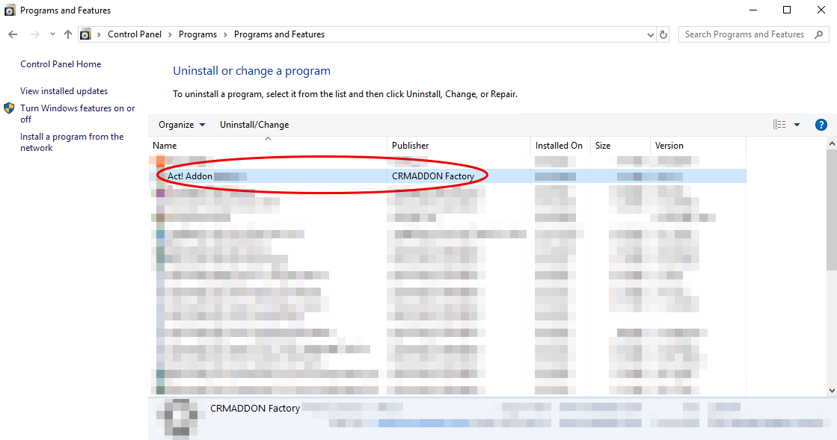Image resolution: width=837 pixels, height=440 pixels.
Task: Click the scroll down arrow of list
Action: [x=832, y=391]
